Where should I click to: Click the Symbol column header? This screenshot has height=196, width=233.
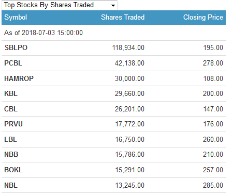click(16, 18)
